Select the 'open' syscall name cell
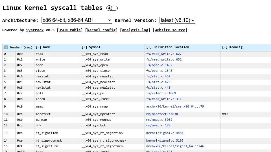The height and width of the screenshot is (152, 271). coord(57,65)
